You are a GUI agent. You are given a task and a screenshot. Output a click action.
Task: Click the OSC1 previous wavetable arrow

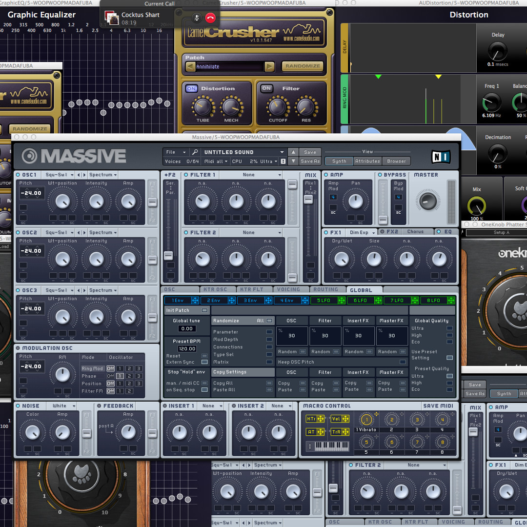tap(79, 175)
